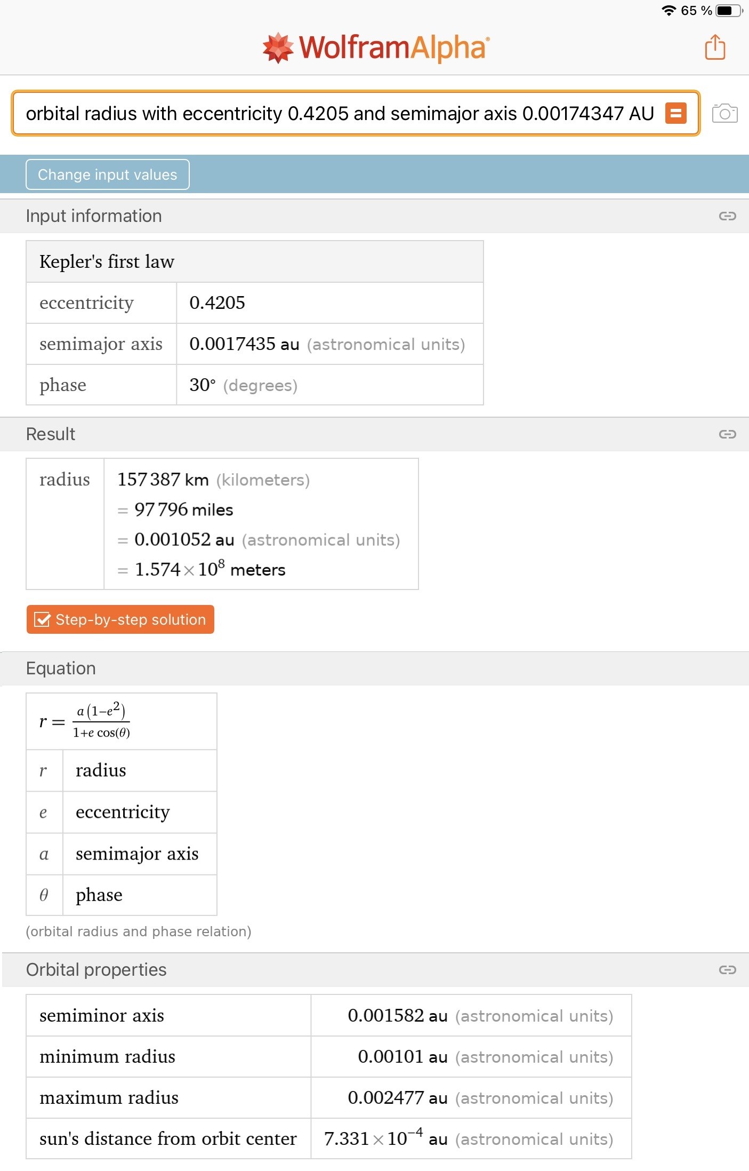Click Change input values button
The width and height of the screenshot is (749, 1171).
[x=108, y=174]
